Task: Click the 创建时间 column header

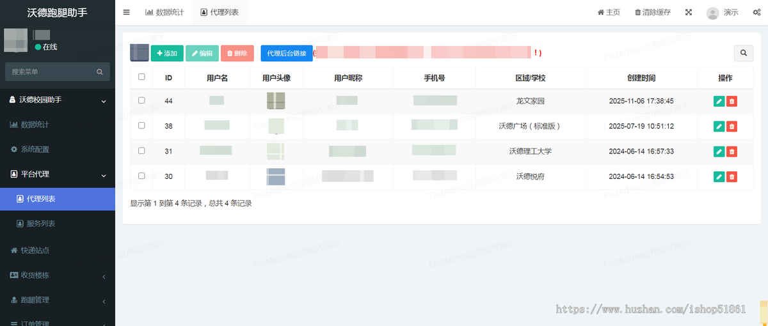Action: pyautogui.click(x=641, y=78)
